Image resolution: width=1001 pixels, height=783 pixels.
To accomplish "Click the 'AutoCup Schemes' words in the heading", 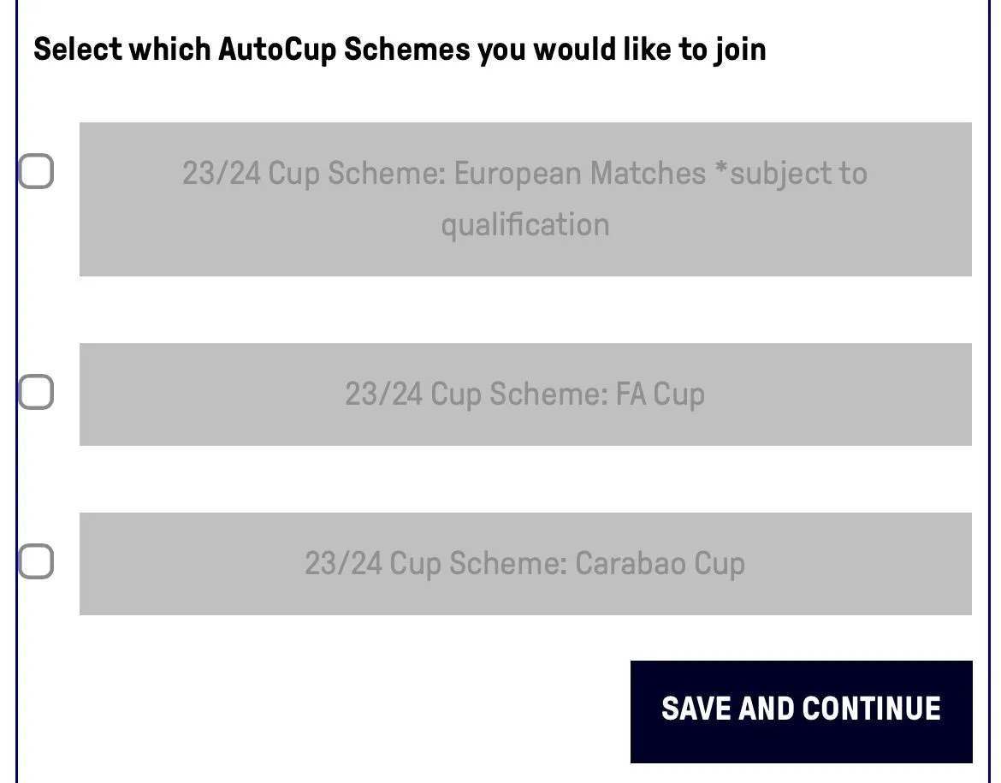I will point(344,50).
